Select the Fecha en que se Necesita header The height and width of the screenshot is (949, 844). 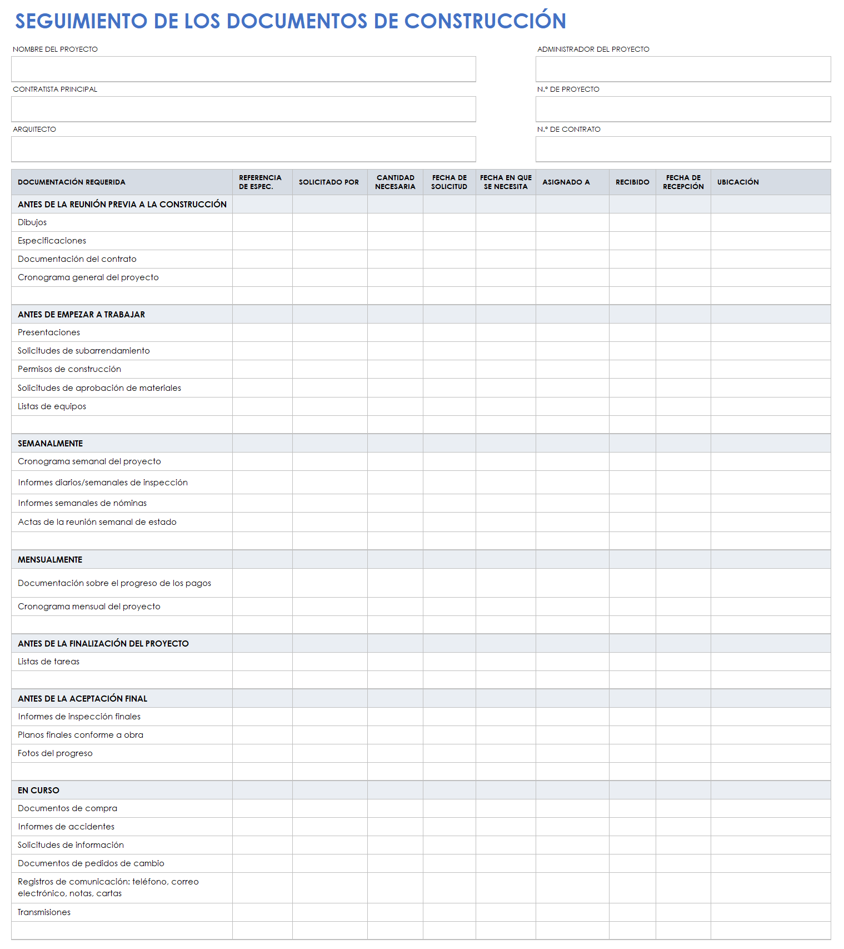pos(506,182)
